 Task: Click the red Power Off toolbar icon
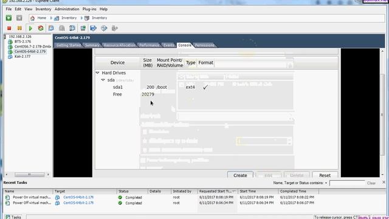[x=9, y=29]
